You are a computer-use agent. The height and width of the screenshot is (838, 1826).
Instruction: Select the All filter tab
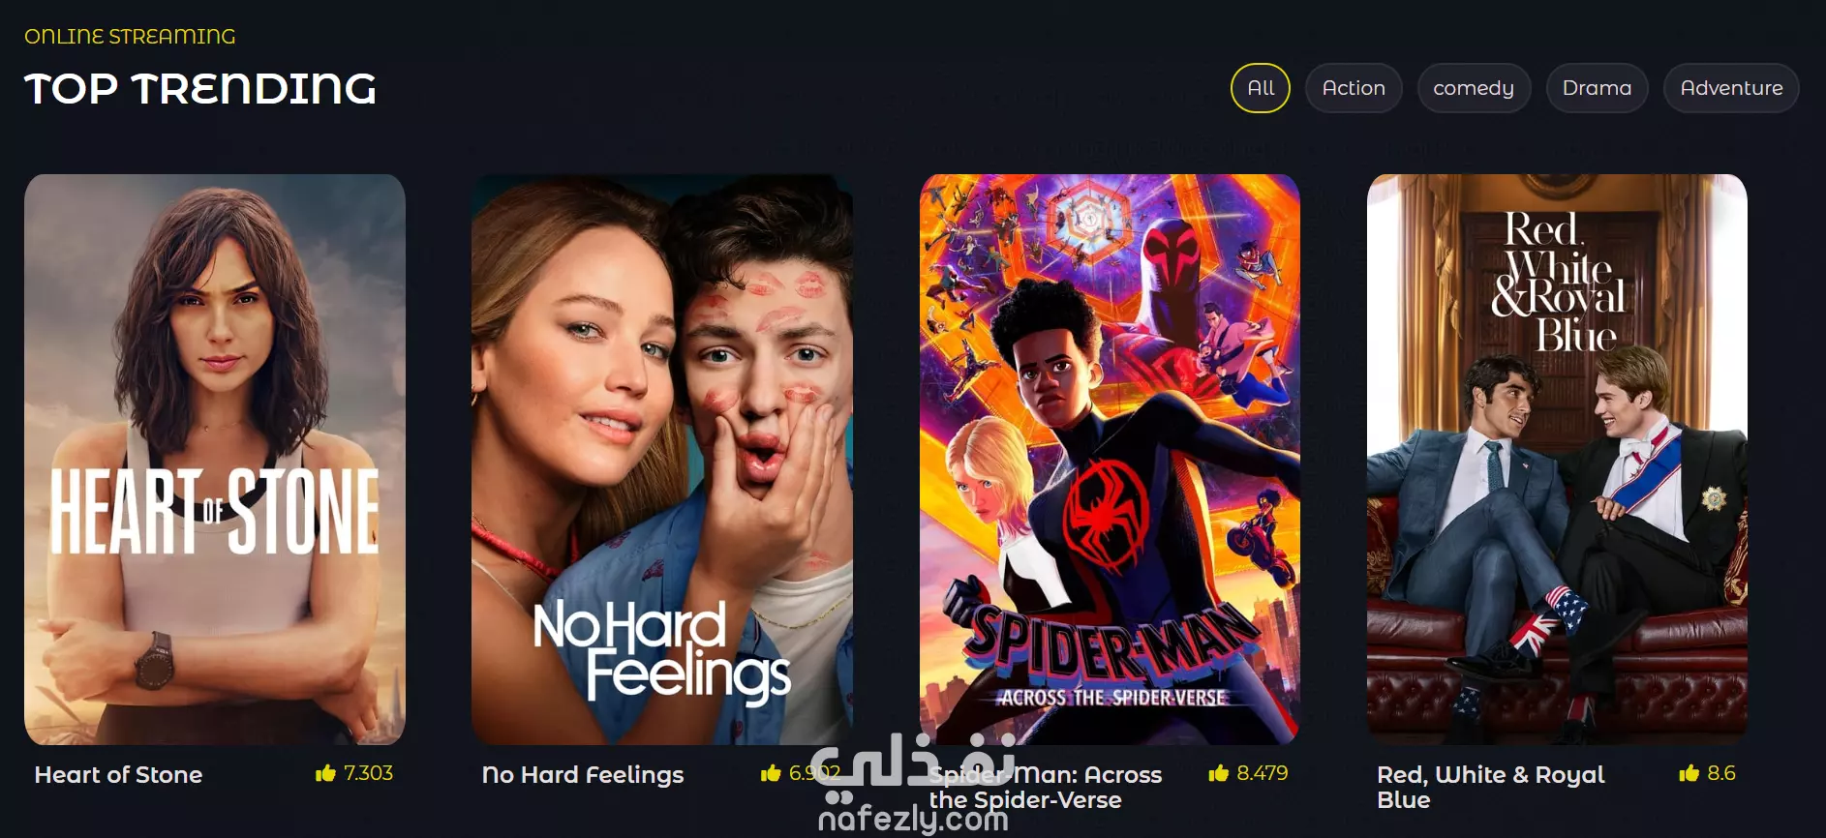(1261, 88)
